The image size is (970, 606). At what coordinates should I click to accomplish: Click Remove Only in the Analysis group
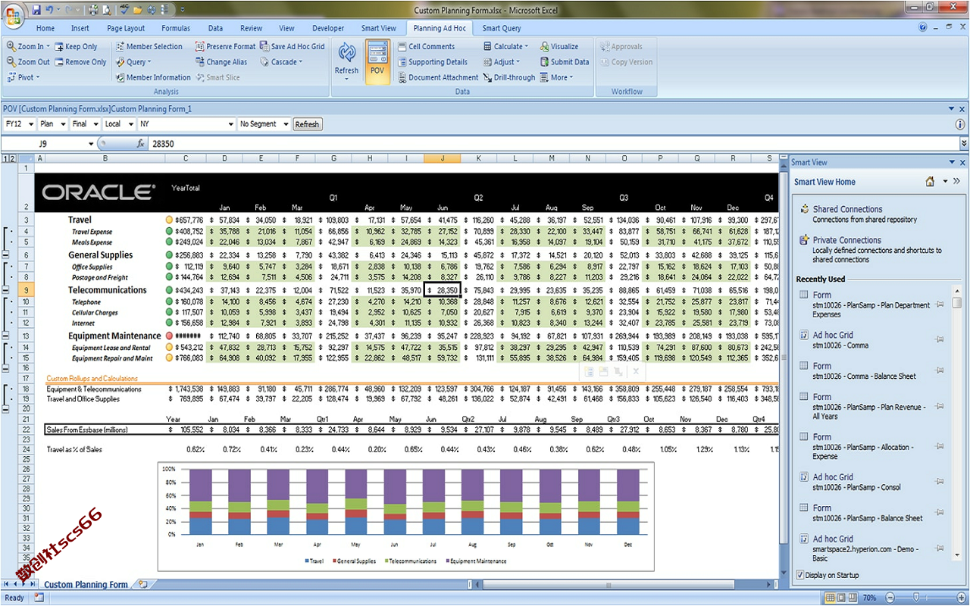tap(80, 62)
